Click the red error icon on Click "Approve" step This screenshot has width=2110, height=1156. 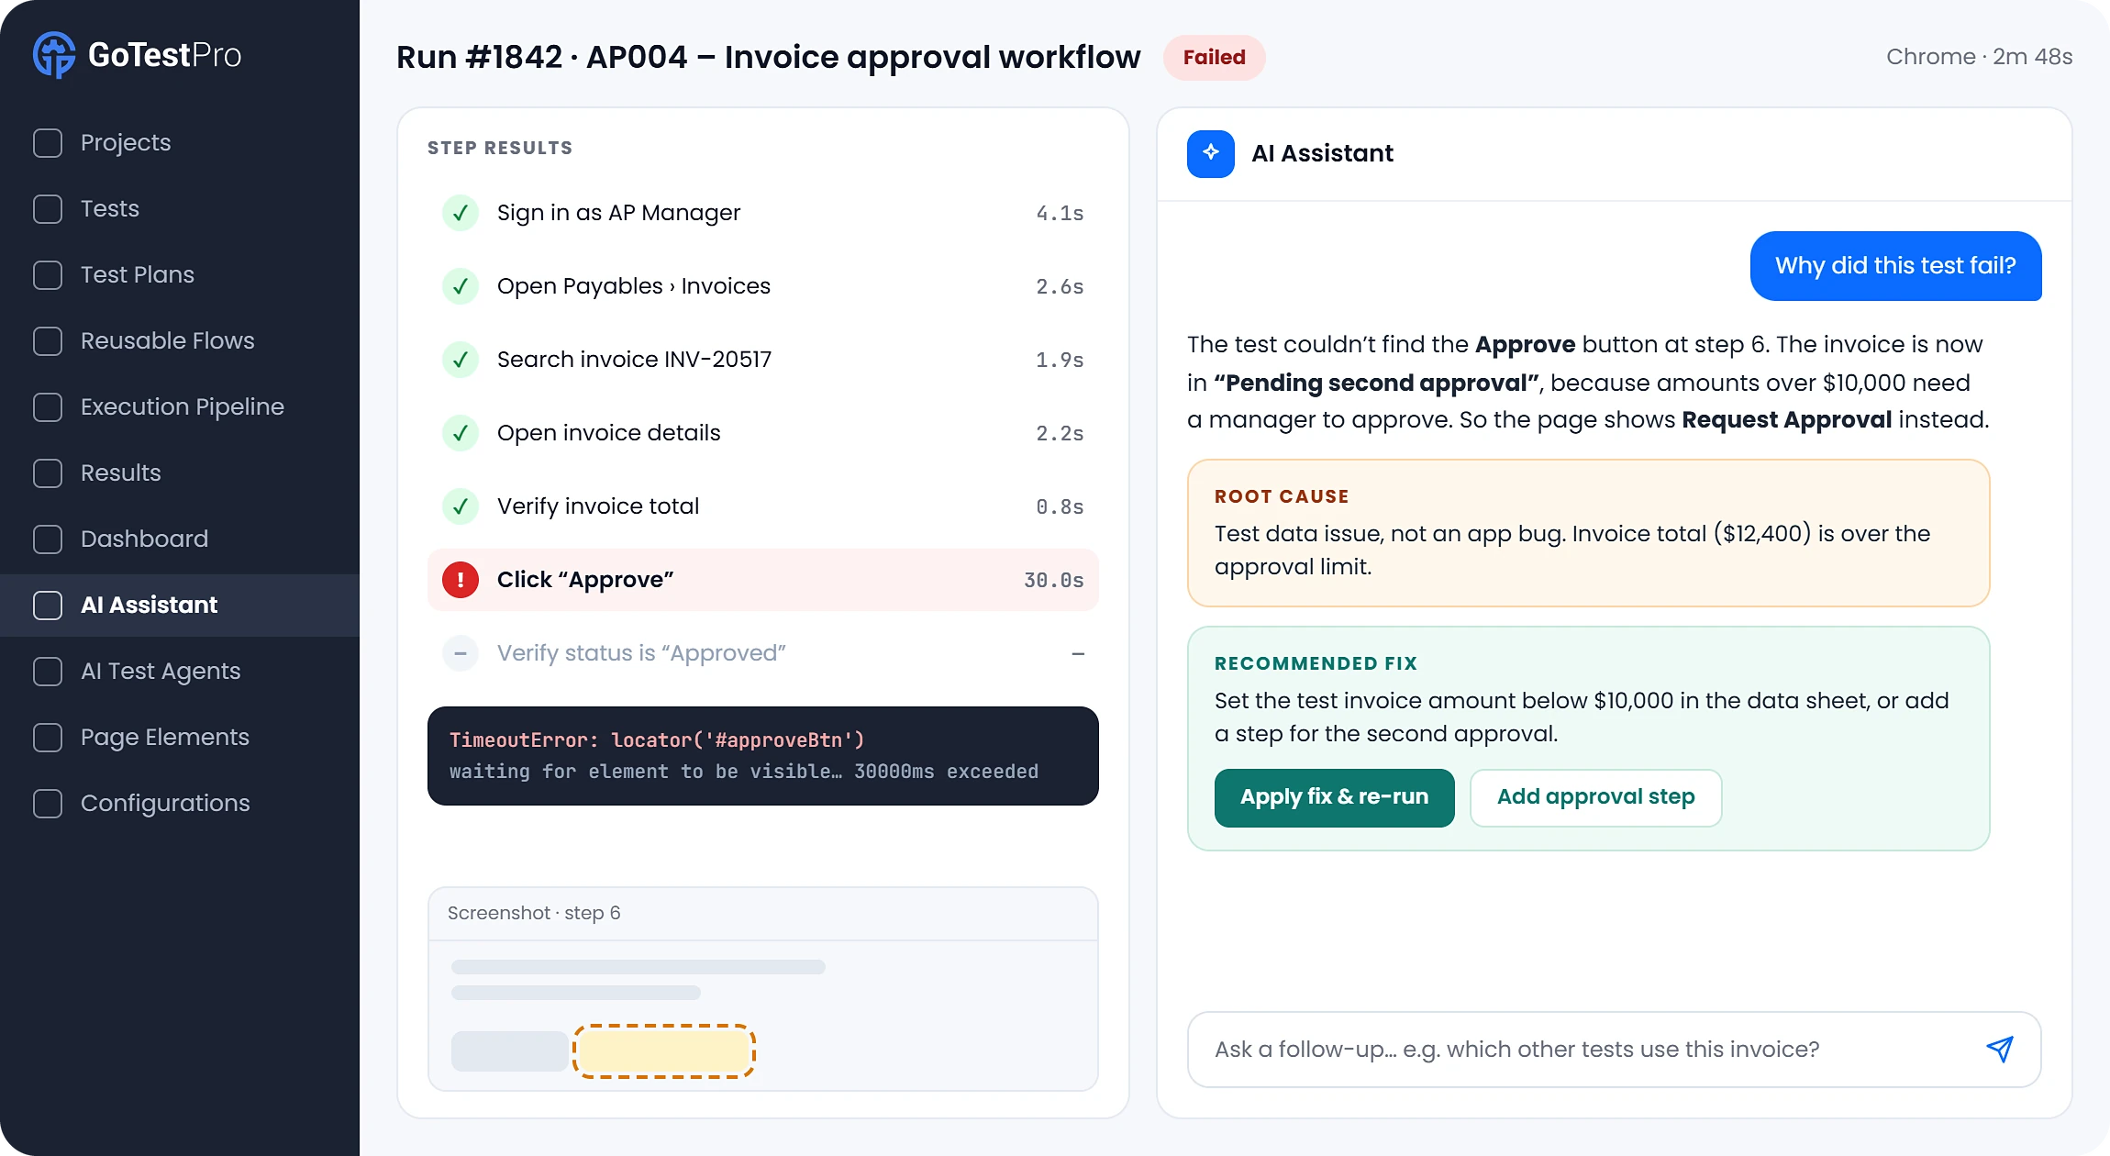coord(461,580)
